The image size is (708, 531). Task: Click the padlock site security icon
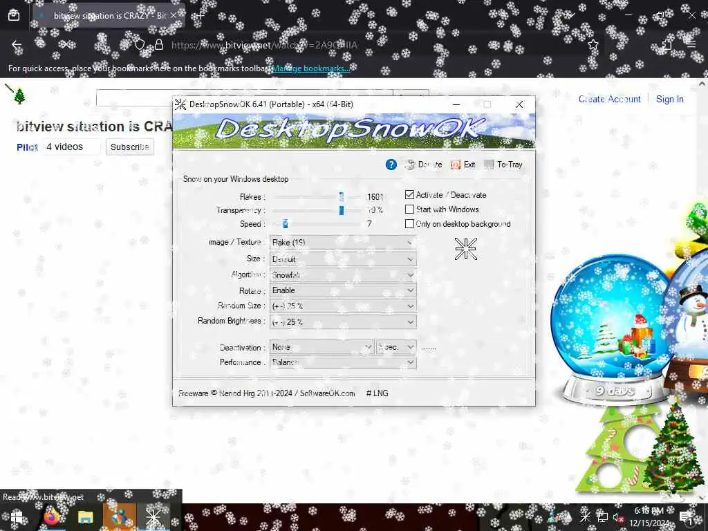pos(159,45)
